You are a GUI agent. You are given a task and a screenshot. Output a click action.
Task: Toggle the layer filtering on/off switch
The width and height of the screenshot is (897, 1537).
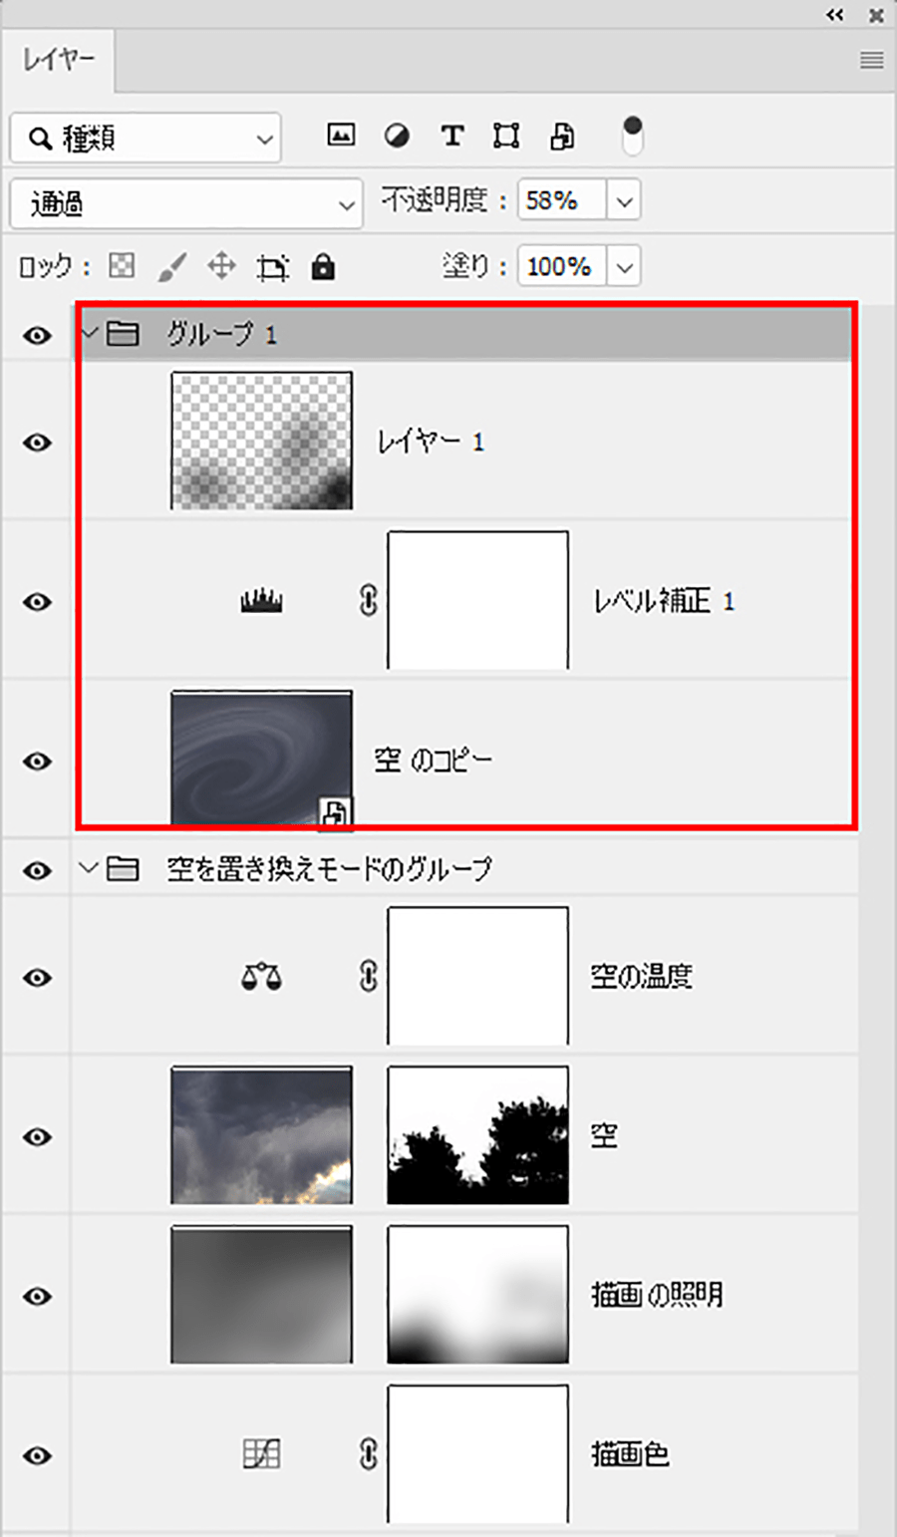tap(633, 137)
